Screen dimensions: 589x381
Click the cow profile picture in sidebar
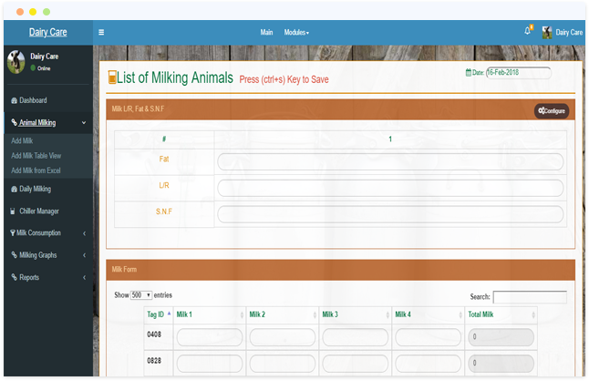[x=16, y=62]
